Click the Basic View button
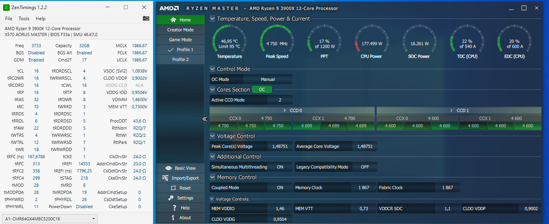 click(x=180, y=168)
